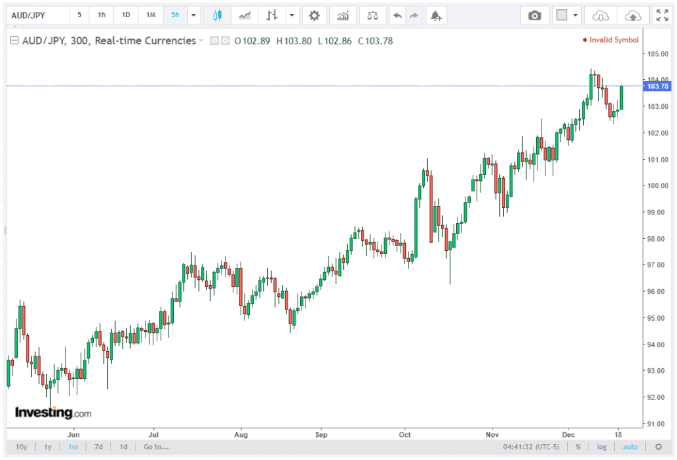Switch to the line chart style
Screen dimensions: 677x460
click(x=245, y=15)
